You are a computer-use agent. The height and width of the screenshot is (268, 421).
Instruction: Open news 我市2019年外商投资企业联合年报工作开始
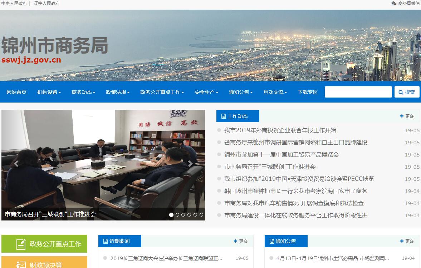click(280, 130)
